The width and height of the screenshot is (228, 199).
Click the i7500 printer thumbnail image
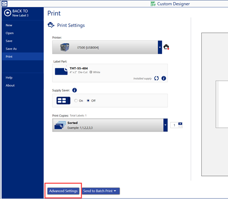point(65,47)
